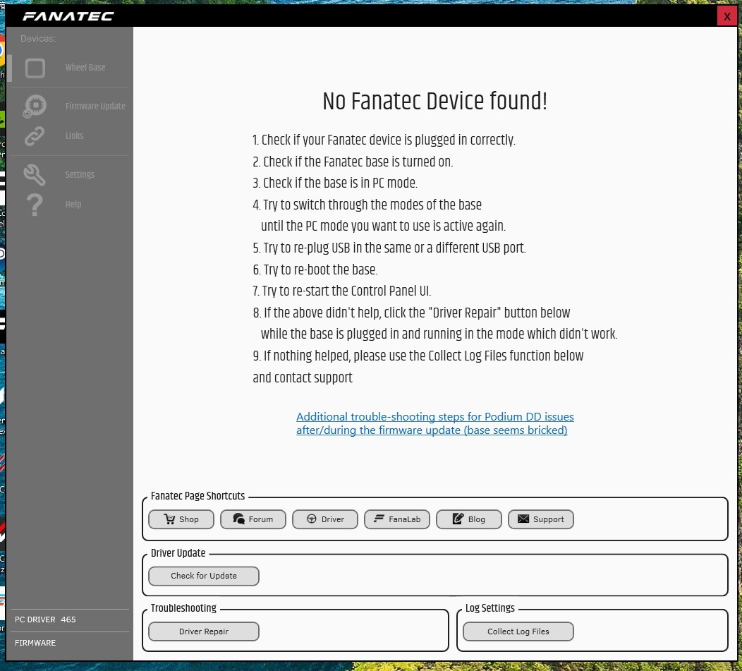Open Podium DD trouble-shooting steps link
The width and height of the screenshot is (742, 671).
click(x=435, y=423)
